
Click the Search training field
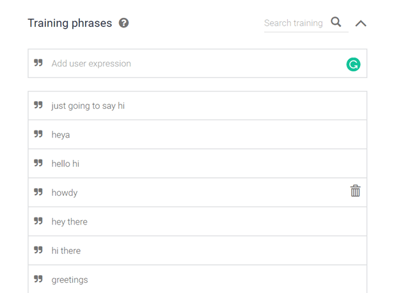(x=294, y=23)
